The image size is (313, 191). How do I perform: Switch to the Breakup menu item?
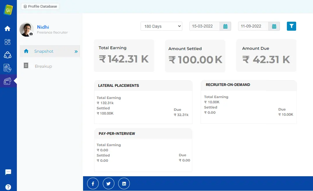43,66
